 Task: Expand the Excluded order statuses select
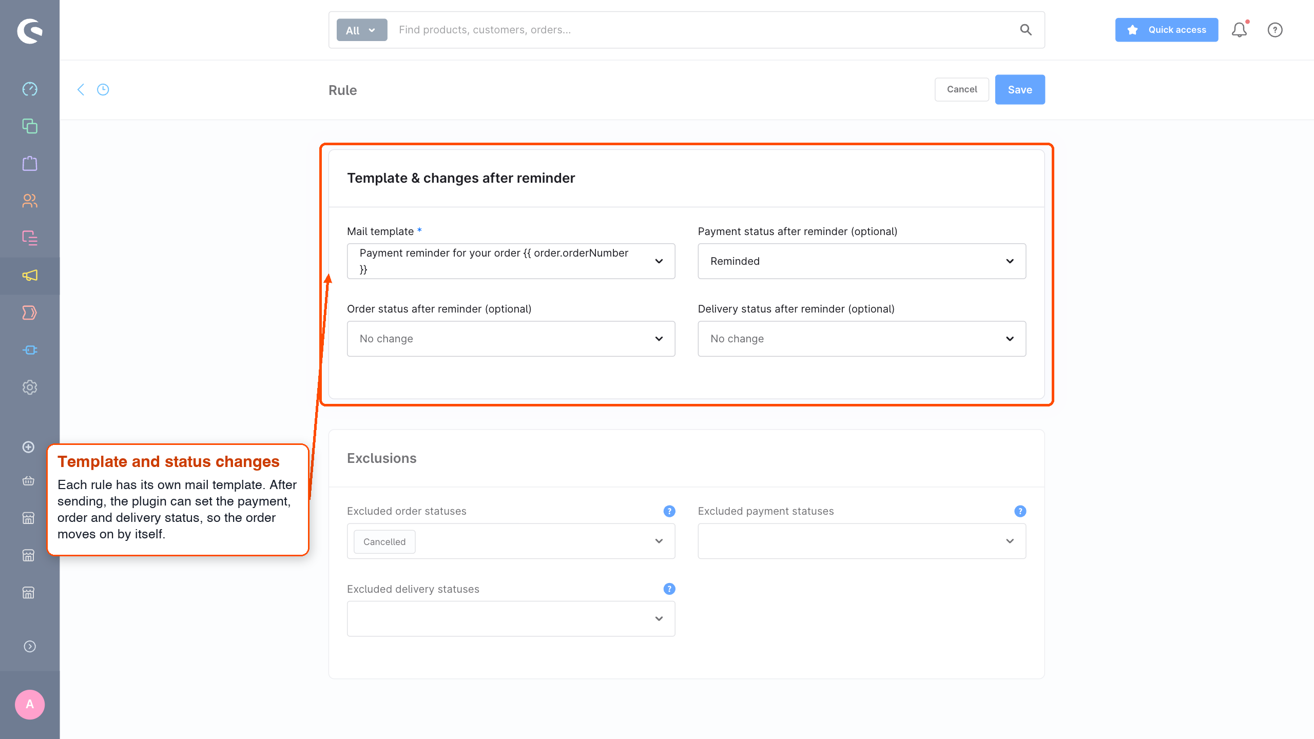point(511,541)
